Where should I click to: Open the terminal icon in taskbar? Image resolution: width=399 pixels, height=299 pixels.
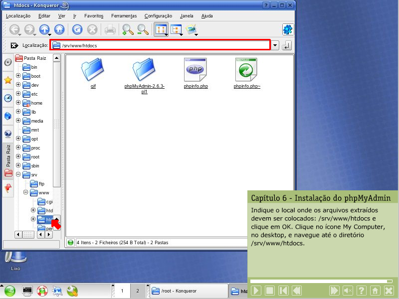[27, 291]
